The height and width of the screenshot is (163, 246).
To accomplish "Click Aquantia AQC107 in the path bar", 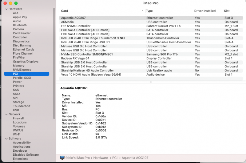I will coord(135,158).
